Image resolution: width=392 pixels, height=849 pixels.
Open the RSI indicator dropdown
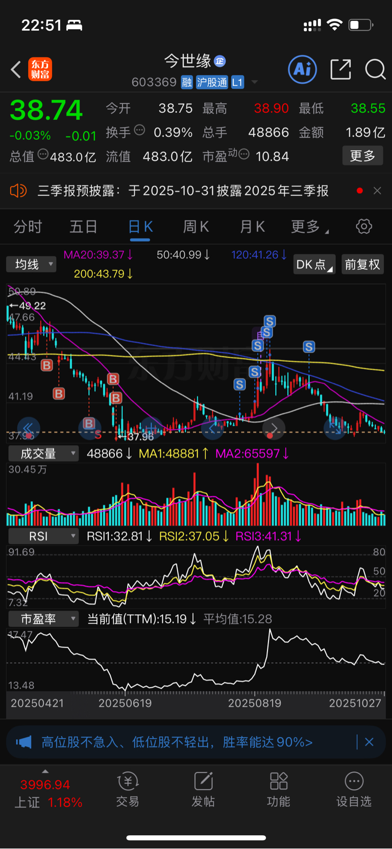43,536
